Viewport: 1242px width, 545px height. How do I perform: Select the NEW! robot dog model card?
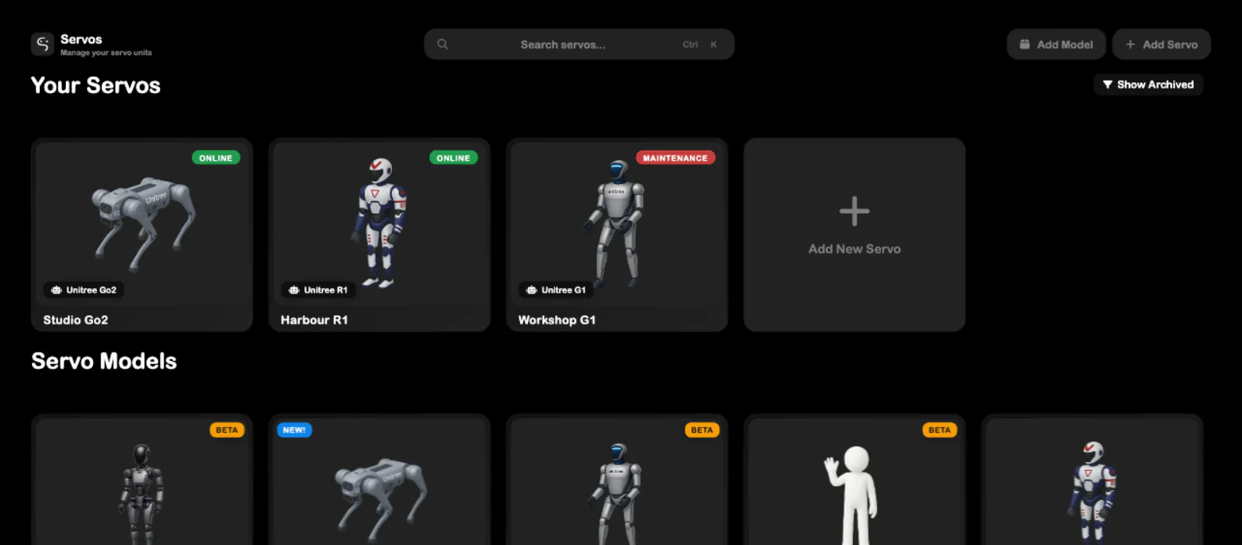[x=380, y=480]
